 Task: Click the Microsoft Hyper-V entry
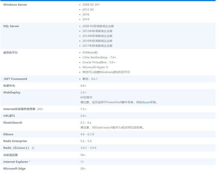[x=95, y=67]
